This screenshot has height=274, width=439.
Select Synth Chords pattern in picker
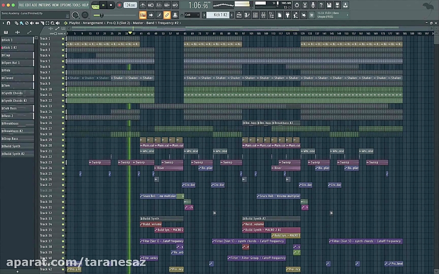pos(18,93)
